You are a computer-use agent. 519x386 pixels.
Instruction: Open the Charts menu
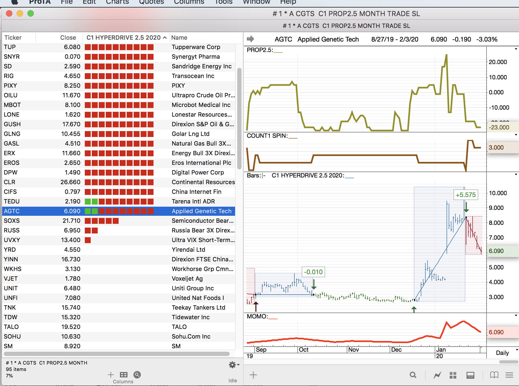click(x=117, y=2)
